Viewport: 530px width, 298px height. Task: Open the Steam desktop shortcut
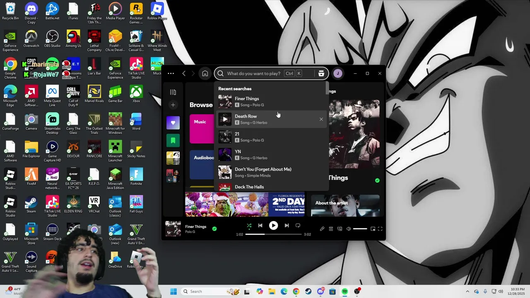(x=31, y=204)
